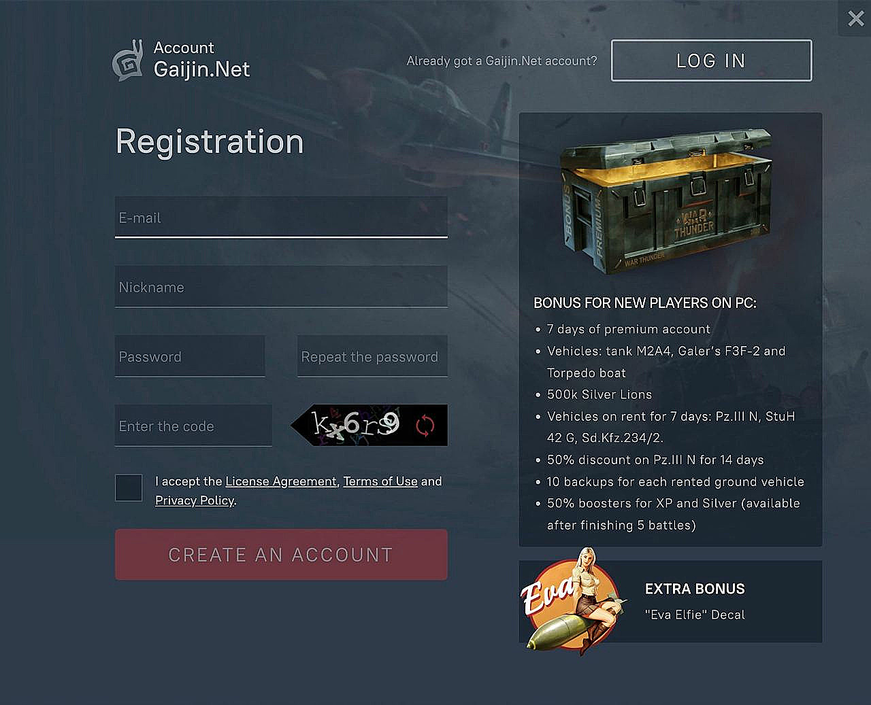Screen dimensions: 871x705
Task: Click the War Thunder bonus chest image
Action: pyautogui.click(x=665, y=201)
